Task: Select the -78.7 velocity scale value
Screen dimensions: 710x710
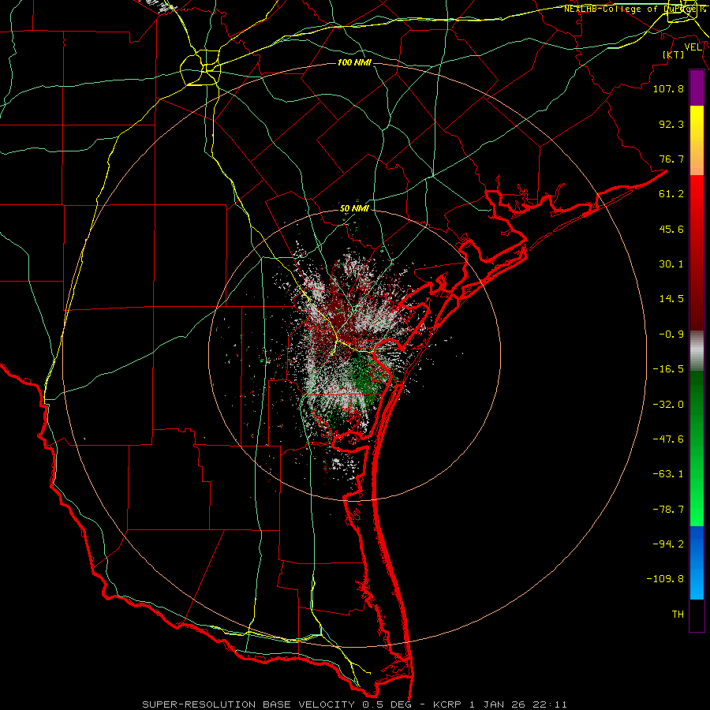Action: [x=668, y=510]
